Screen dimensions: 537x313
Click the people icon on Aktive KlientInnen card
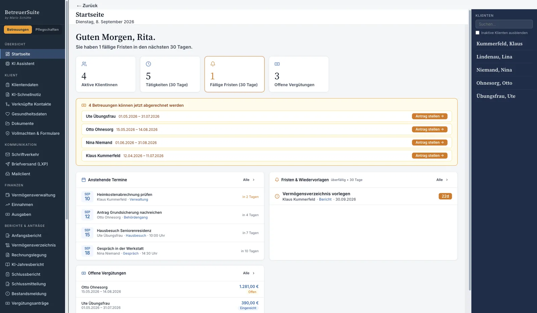84,64
